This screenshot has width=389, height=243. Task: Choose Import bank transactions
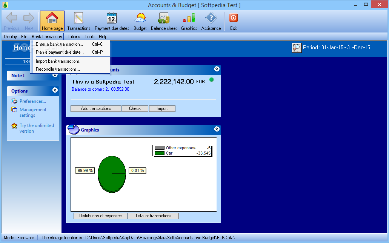coord(70,61)
